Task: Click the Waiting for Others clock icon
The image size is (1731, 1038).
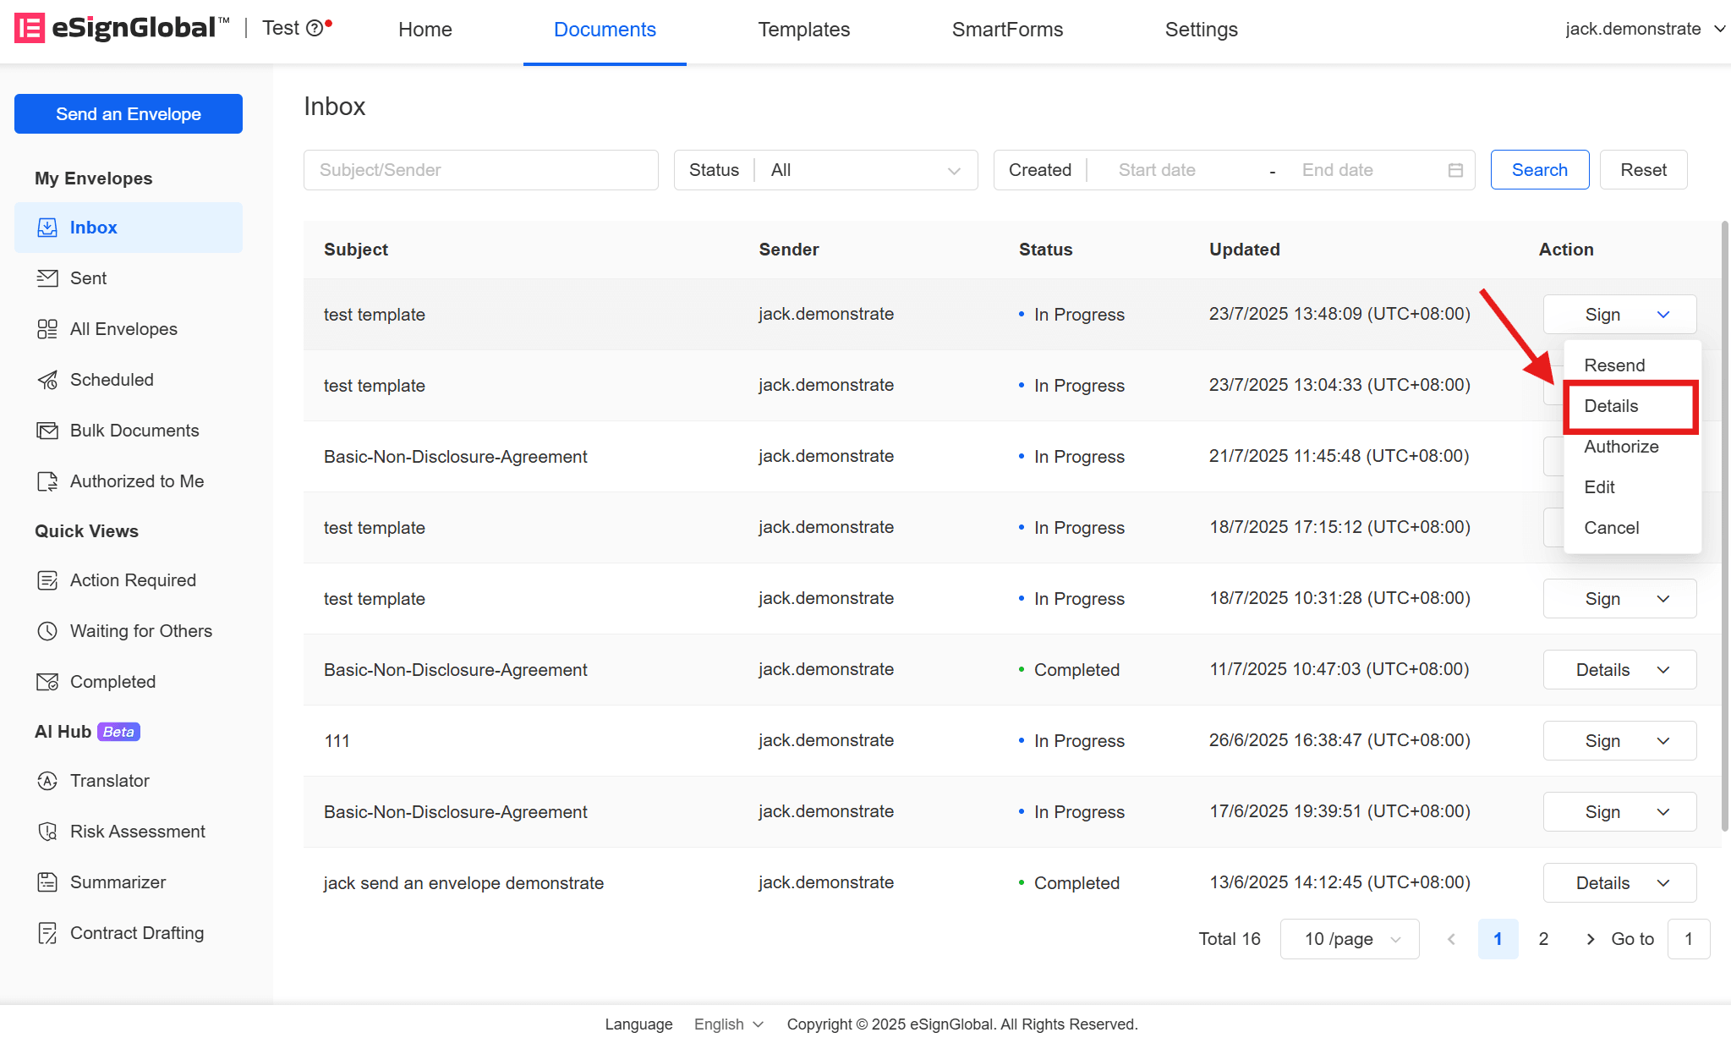Action: click(47, 631)
